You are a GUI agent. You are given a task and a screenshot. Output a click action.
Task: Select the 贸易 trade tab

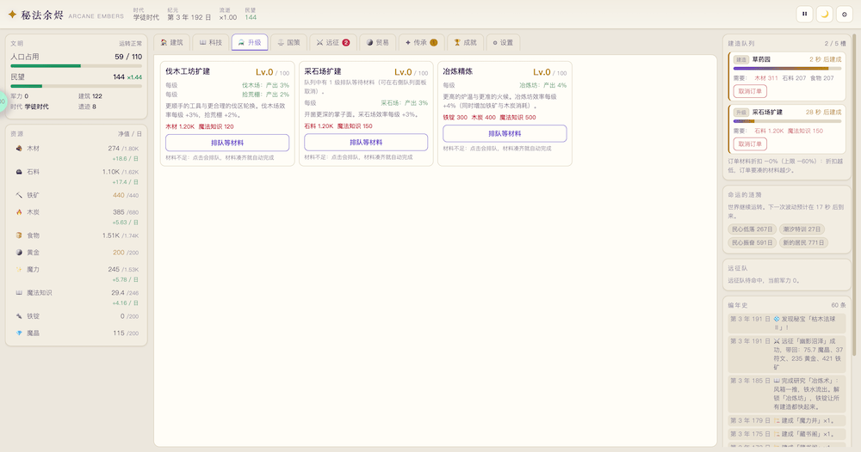click(378, 43)
